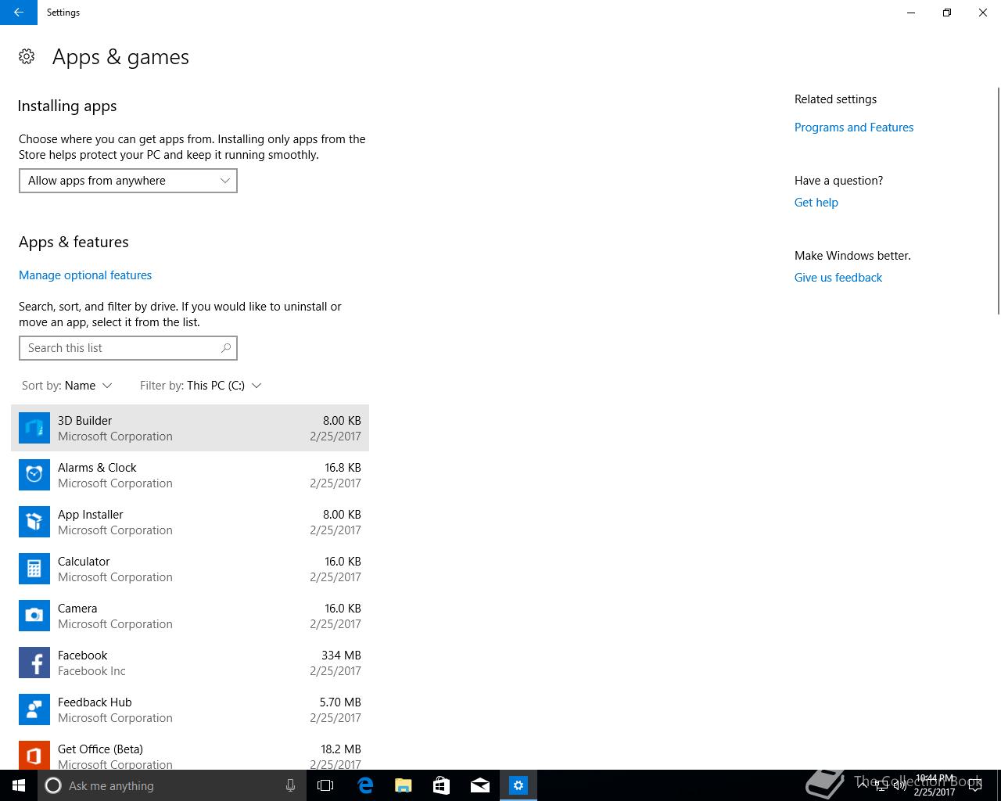Select the App Installer entry name

pos(91,515)
